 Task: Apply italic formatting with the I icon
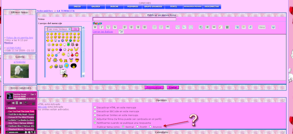101,27
